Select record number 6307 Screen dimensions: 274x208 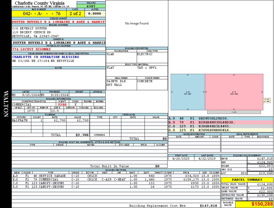(x=91, y=6)
